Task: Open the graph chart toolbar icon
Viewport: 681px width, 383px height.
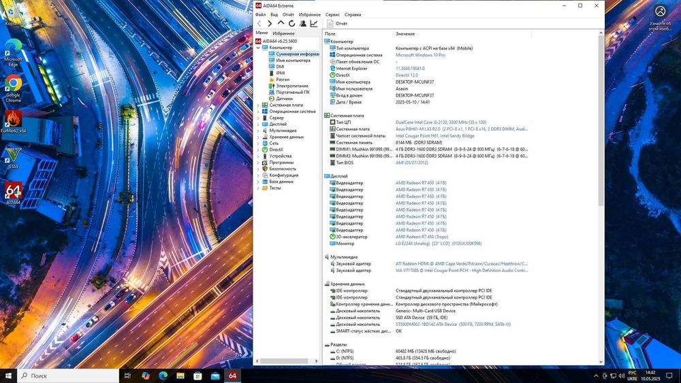Action: [x=314, y=23]
